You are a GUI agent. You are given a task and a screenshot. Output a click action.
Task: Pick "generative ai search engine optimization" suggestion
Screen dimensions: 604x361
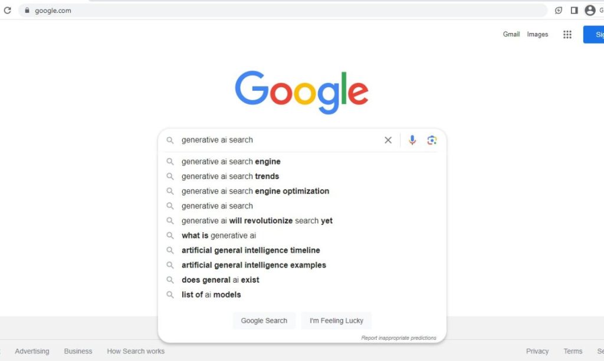255,191
